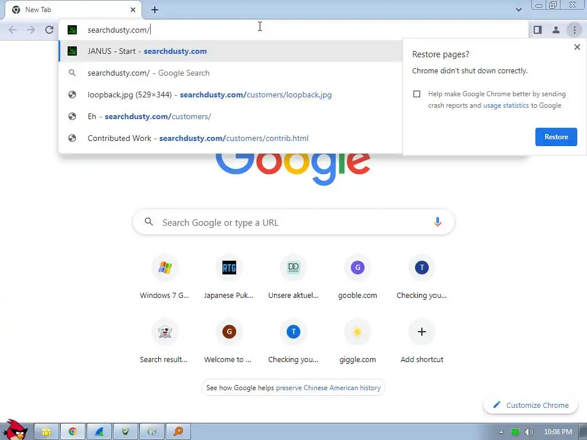Viewport: 587px width, 440px height.
Task: Open the tab search dropdown chevron
Action: [x=518, y=10]
